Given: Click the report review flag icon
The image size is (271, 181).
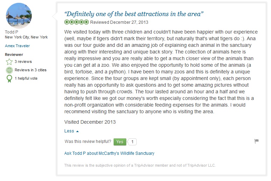Looking at the screenshot, I should [256, 141].
